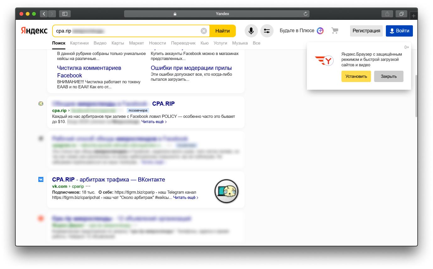Screen dimensions: 433x269
Task: Go forward with Safari forward arrow
Action: coord(52,14)
